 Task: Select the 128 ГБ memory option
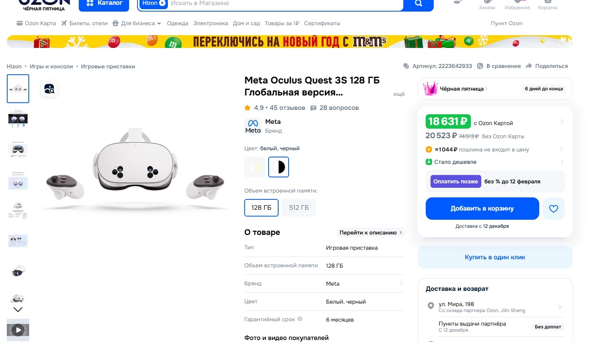(261, 208)
